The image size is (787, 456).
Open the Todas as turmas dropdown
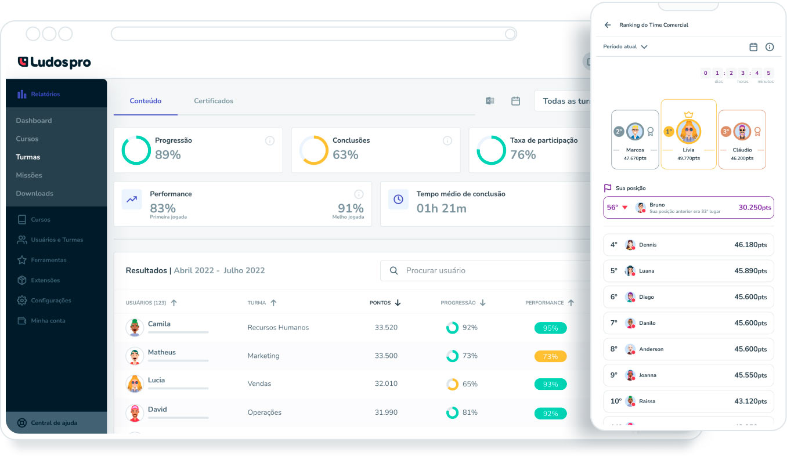point(572,100)
